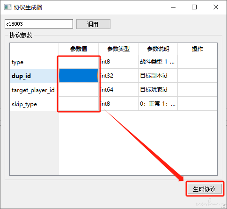Click the 调用 button
The width and height of the screenshot is (227, 209).
pos(93,24)
